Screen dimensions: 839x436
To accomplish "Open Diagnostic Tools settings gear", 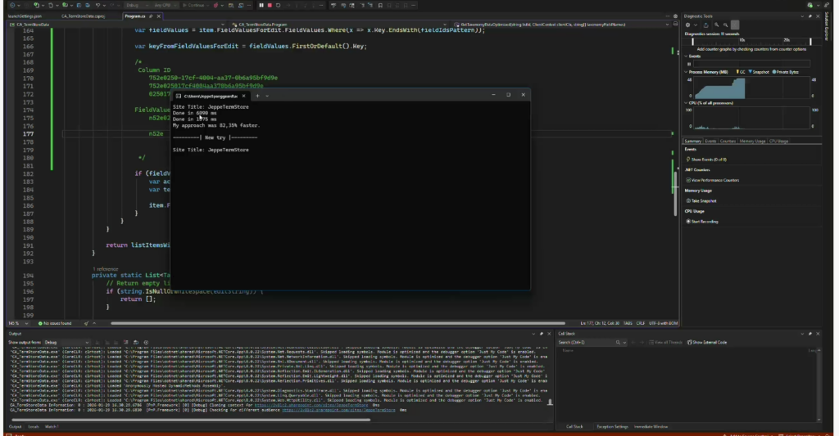I will (x=687, y=25).
